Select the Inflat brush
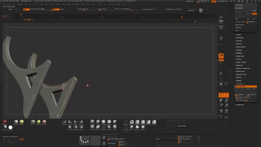The image size is (261, 147). 115,122
